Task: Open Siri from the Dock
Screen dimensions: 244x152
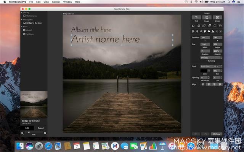Action: pyautogui.click(x=29, y=146)
